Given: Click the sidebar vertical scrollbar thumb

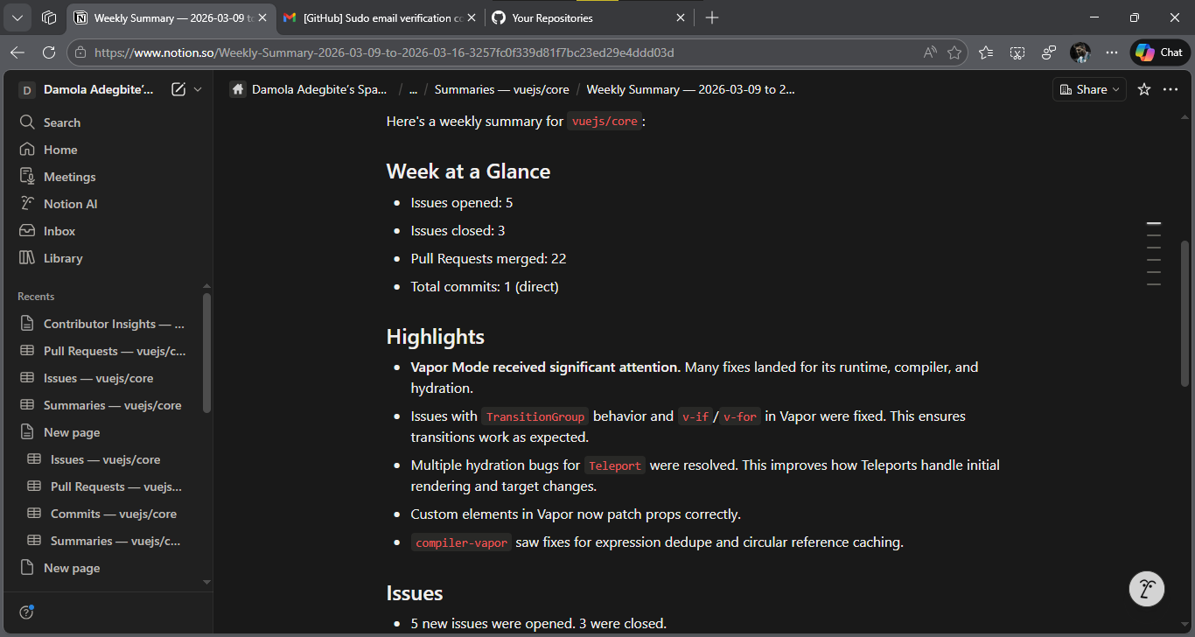Looking at the screenshot, I should [206, 353].
